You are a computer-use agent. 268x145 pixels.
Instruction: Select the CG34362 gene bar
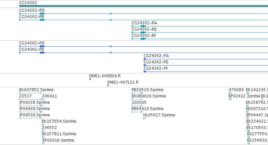(x=144, y=6)
